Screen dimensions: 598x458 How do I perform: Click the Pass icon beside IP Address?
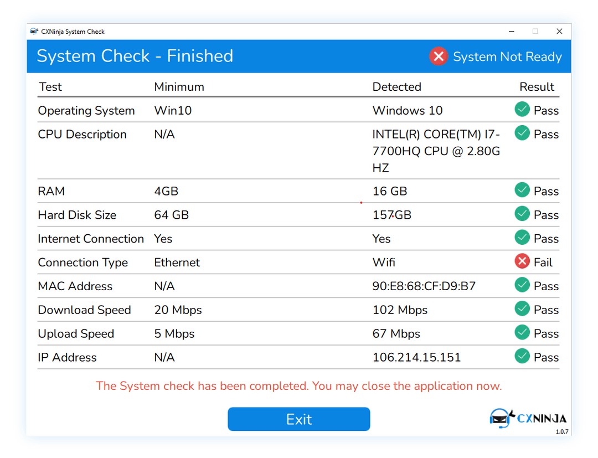pyautogui.click(x=522, y=357)
